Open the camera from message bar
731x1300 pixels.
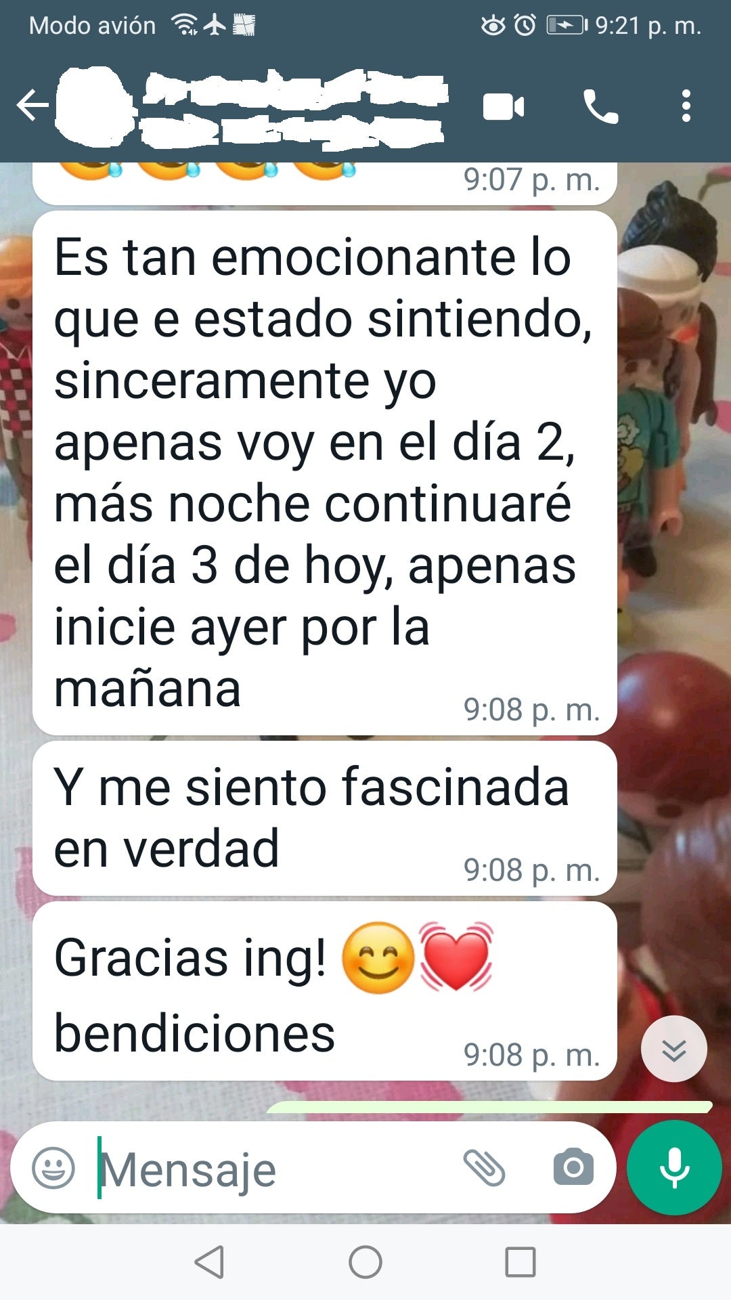573,1167
